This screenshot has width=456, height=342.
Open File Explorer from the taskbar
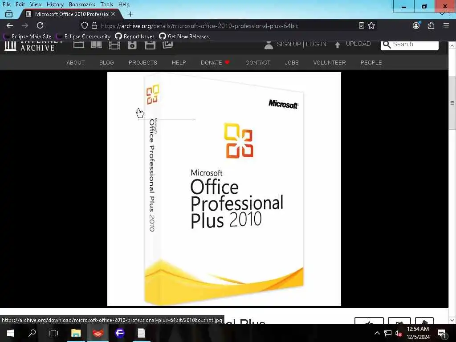tap(76, 333)
